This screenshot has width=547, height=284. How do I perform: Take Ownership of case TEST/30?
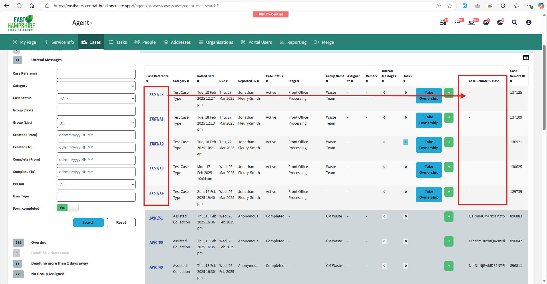(x=429, y=145)
